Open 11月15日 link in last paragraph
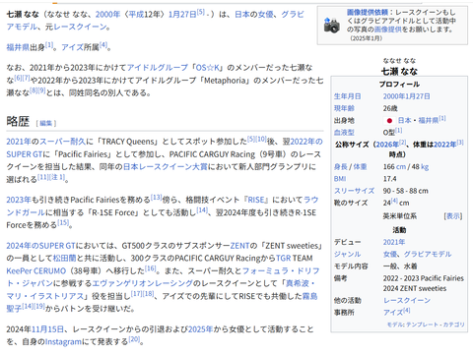The width and height of the screenshot is (473, 355). click(48, 329)
